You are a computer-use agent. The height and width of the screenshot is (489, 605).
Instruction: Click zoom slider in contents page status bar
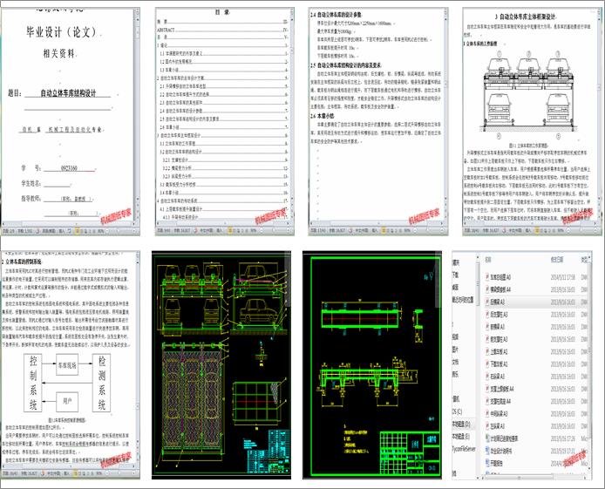[x=275, y=231]
